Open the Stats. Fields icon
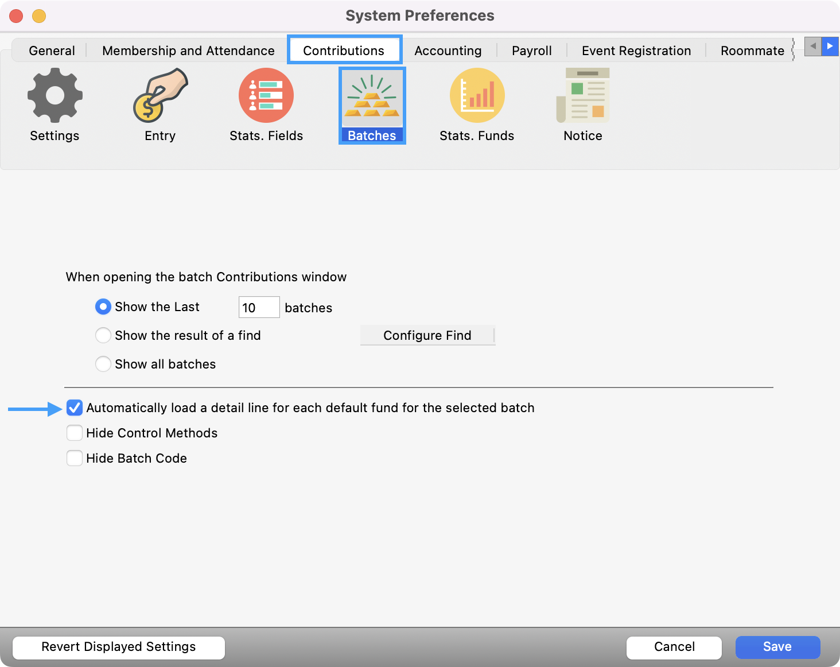 tap(266, 96)
